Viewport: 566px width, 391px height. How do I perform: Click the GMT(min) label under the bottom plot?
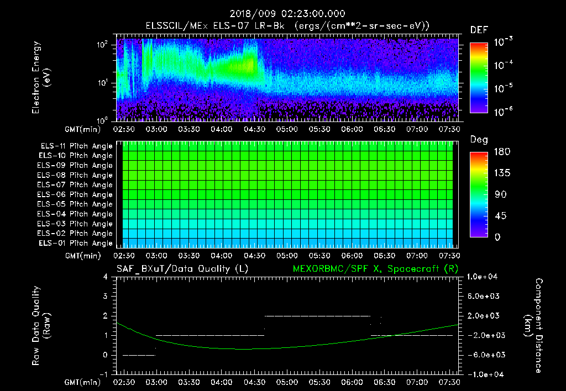click(x=83, y=382)
